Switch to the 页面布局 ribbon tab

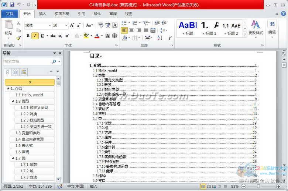point(62,14)
